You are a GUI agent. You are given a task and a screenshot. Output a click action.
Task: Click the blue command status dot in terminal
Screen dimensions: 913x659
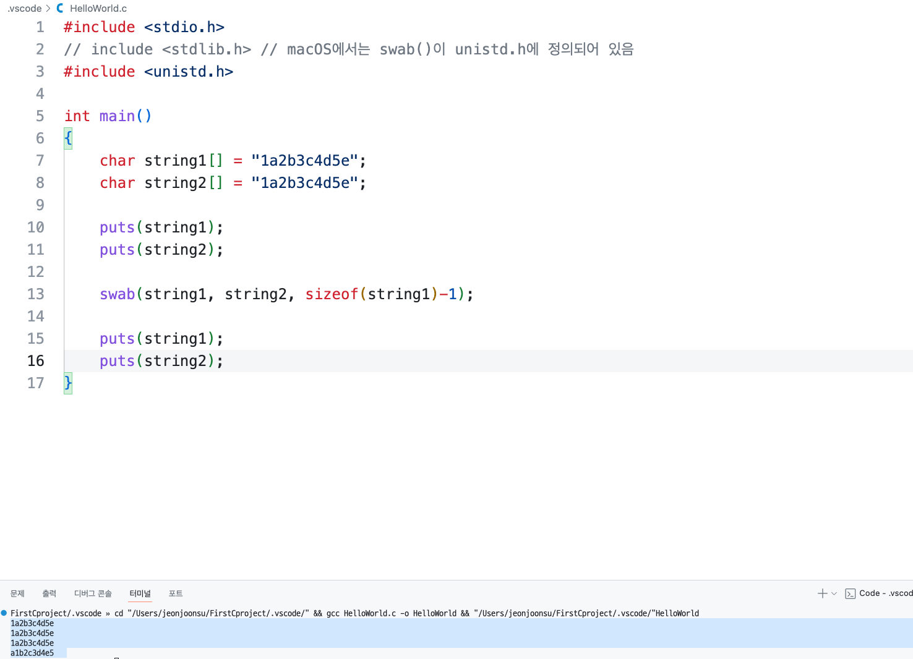click(x=4, y=613)
